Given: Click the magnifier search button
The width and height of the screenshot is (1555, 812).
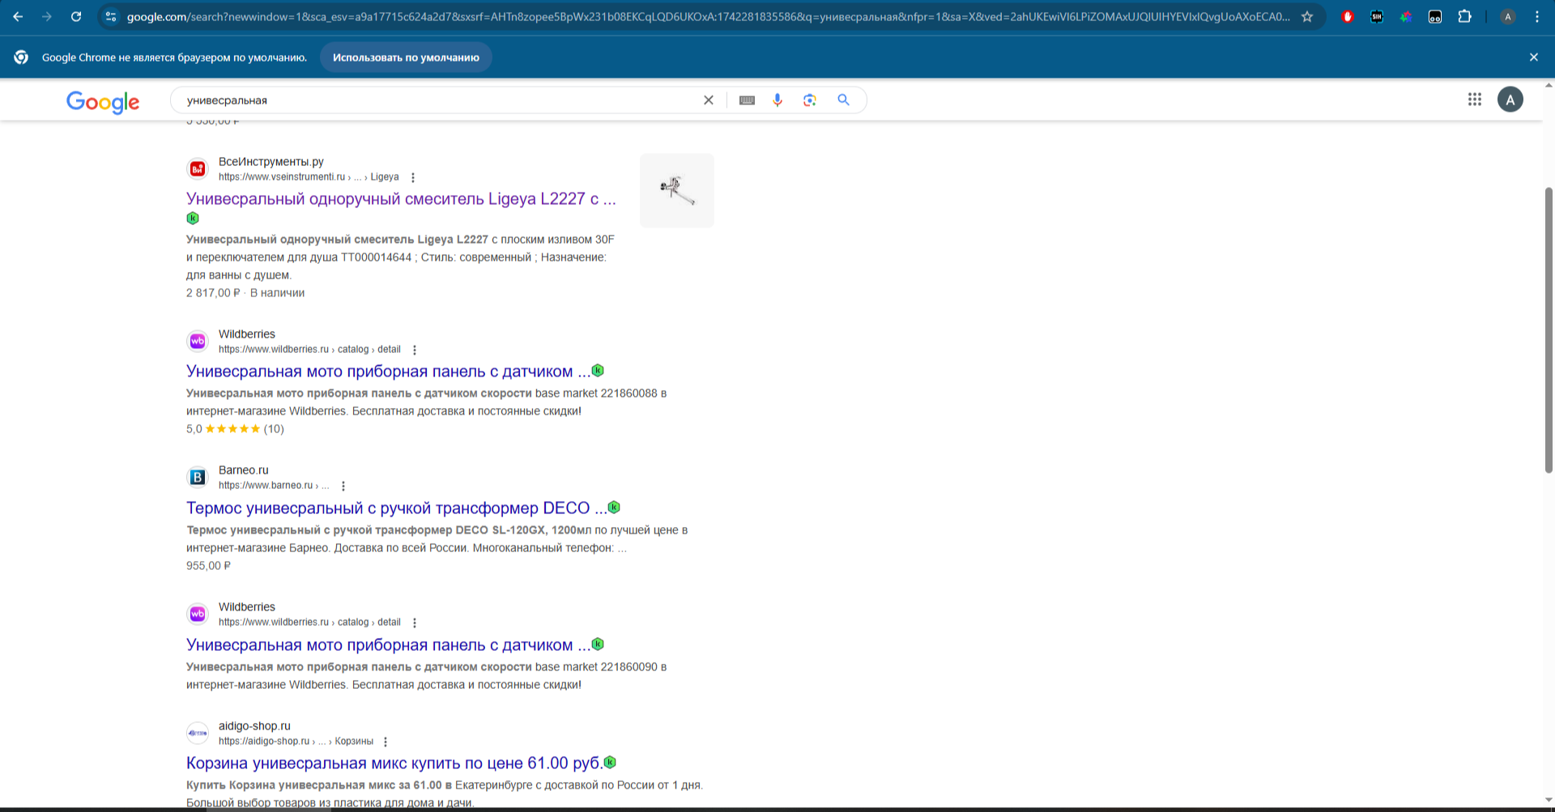Looking at the screenshot, I should click(843, 100).
